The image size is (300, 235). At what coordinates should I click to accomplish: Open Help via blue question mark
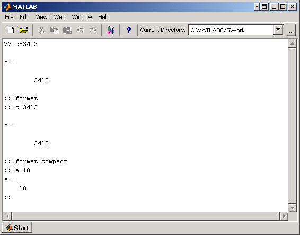[x=129, y=30]
